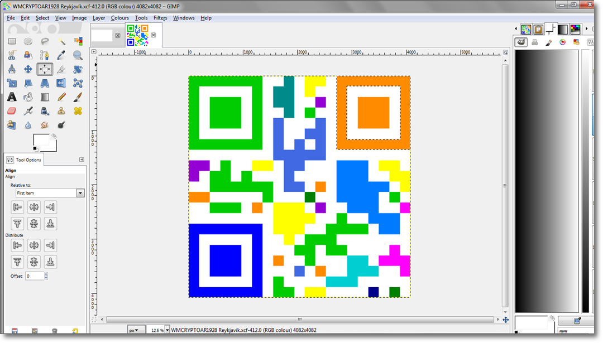This screenshot has height=343, width=603.
Task: Select the Eraser tool
Action: (12, 111)
